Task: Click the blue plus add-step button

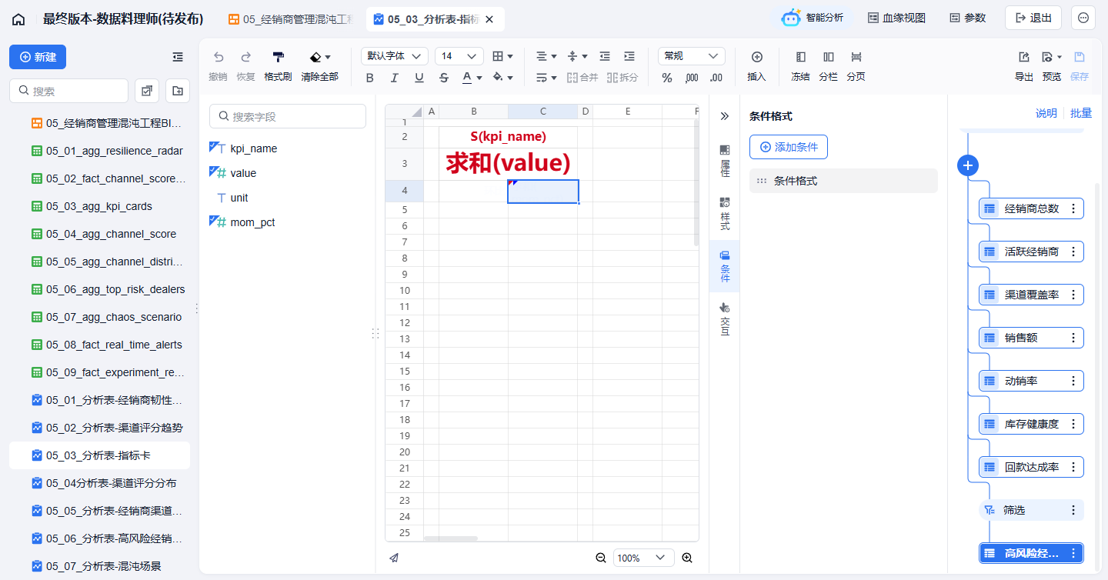Action: click(x=968, y=165)
